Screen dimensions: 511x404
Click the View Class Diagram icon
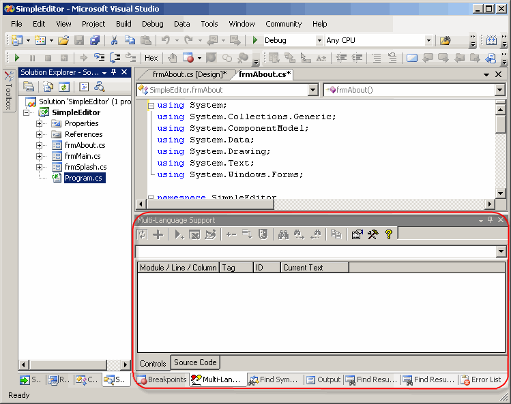click(100, 87)
